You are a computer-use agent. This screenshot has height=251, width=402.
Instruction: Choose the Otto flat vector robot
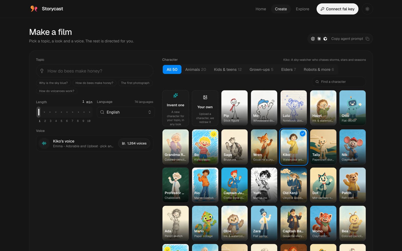[x=353, y=108]
